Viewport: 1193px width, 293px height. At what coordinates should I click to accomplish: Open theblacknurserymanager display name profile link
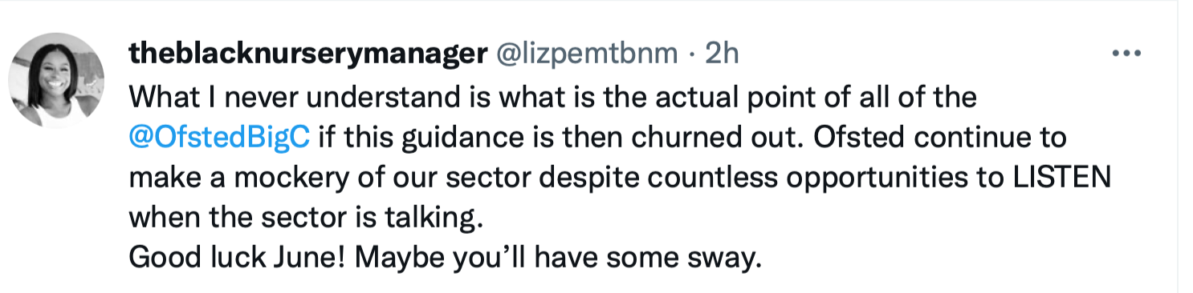pos(308,55)
